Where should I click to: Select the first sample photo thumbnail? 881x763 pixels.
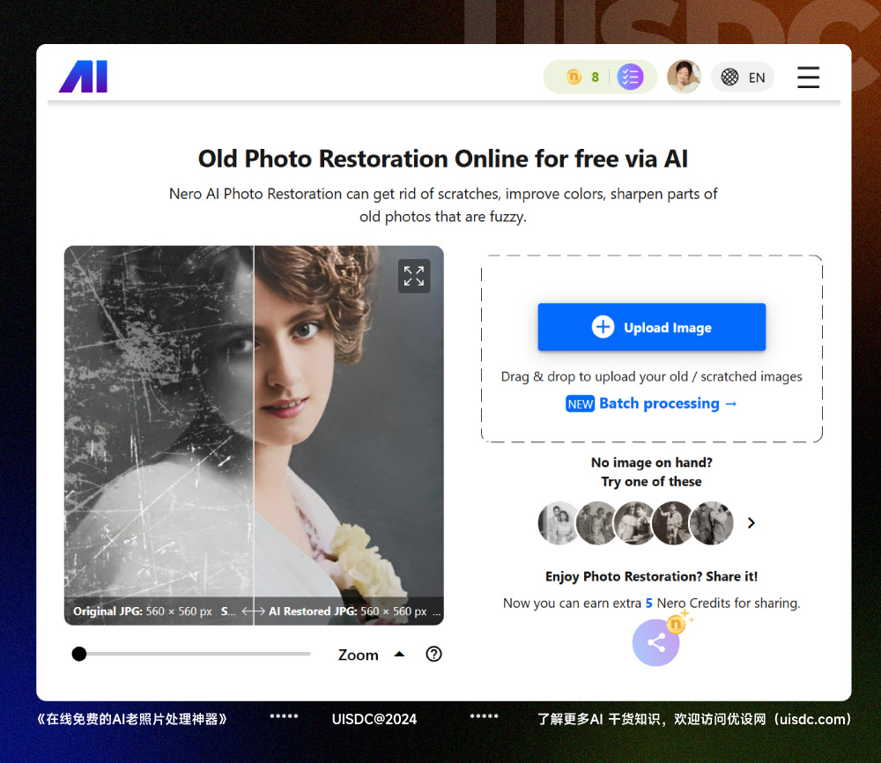(x=559, y=523)
